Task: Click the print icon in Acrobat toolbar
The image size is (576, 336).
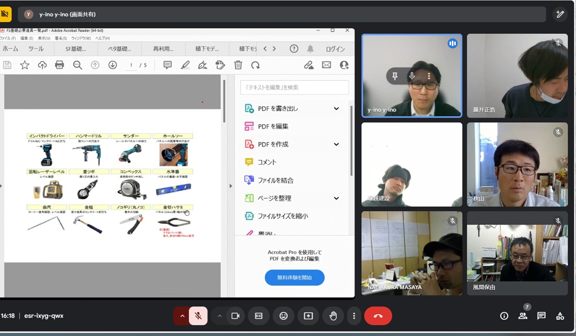Action: coord(60,65)
